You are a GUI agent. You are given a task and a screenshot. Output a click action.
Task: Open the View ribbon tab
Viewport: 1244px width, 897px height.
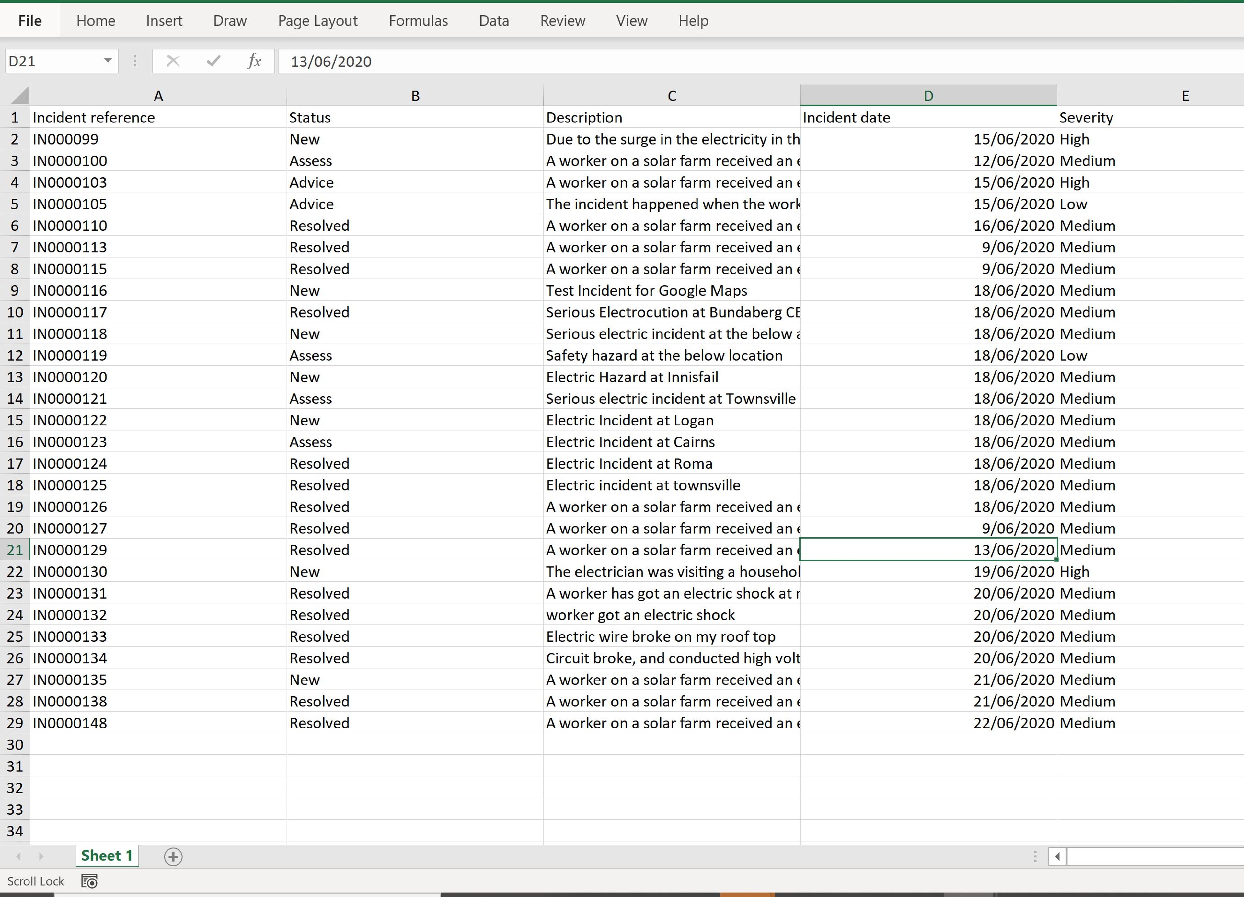(x=631, y=21)
